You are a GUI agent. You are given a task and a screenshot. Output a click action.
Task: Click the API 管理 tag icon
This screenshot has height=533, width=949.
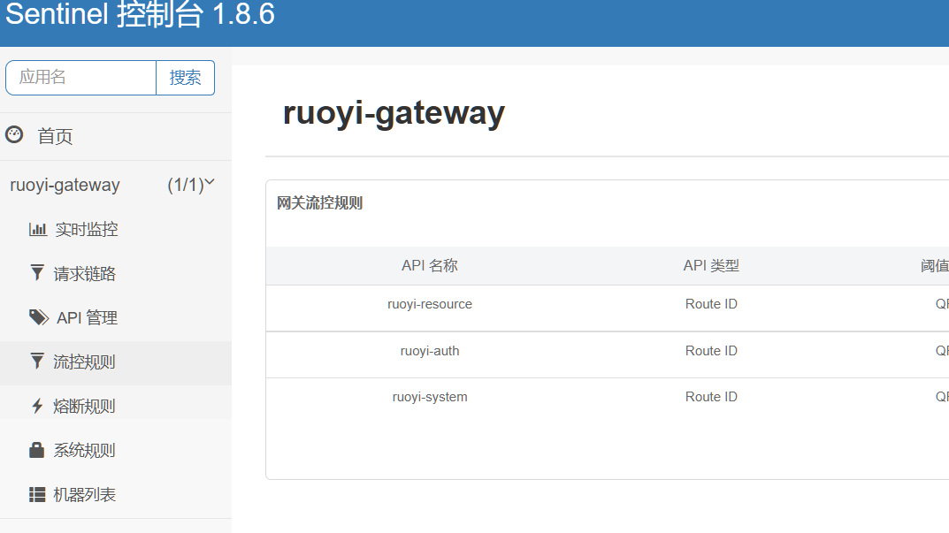(x=39, y=317)
